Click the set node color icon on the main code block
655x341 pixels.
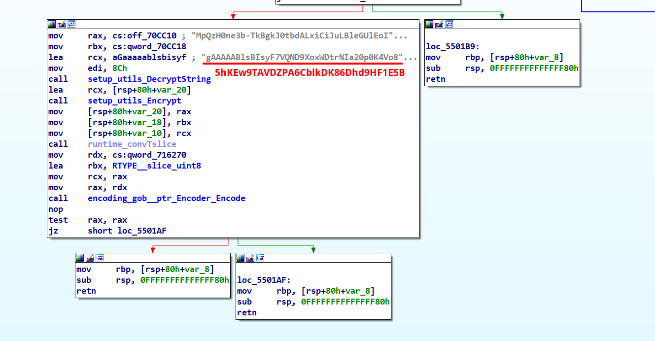(52, 24)
